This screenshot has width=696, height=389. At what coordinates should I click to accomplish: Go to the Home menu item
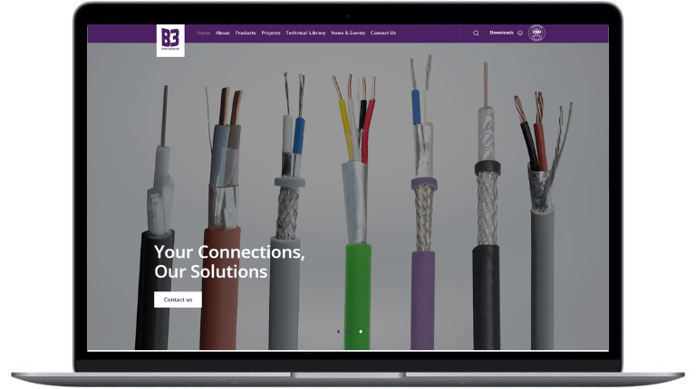point(203,33)
